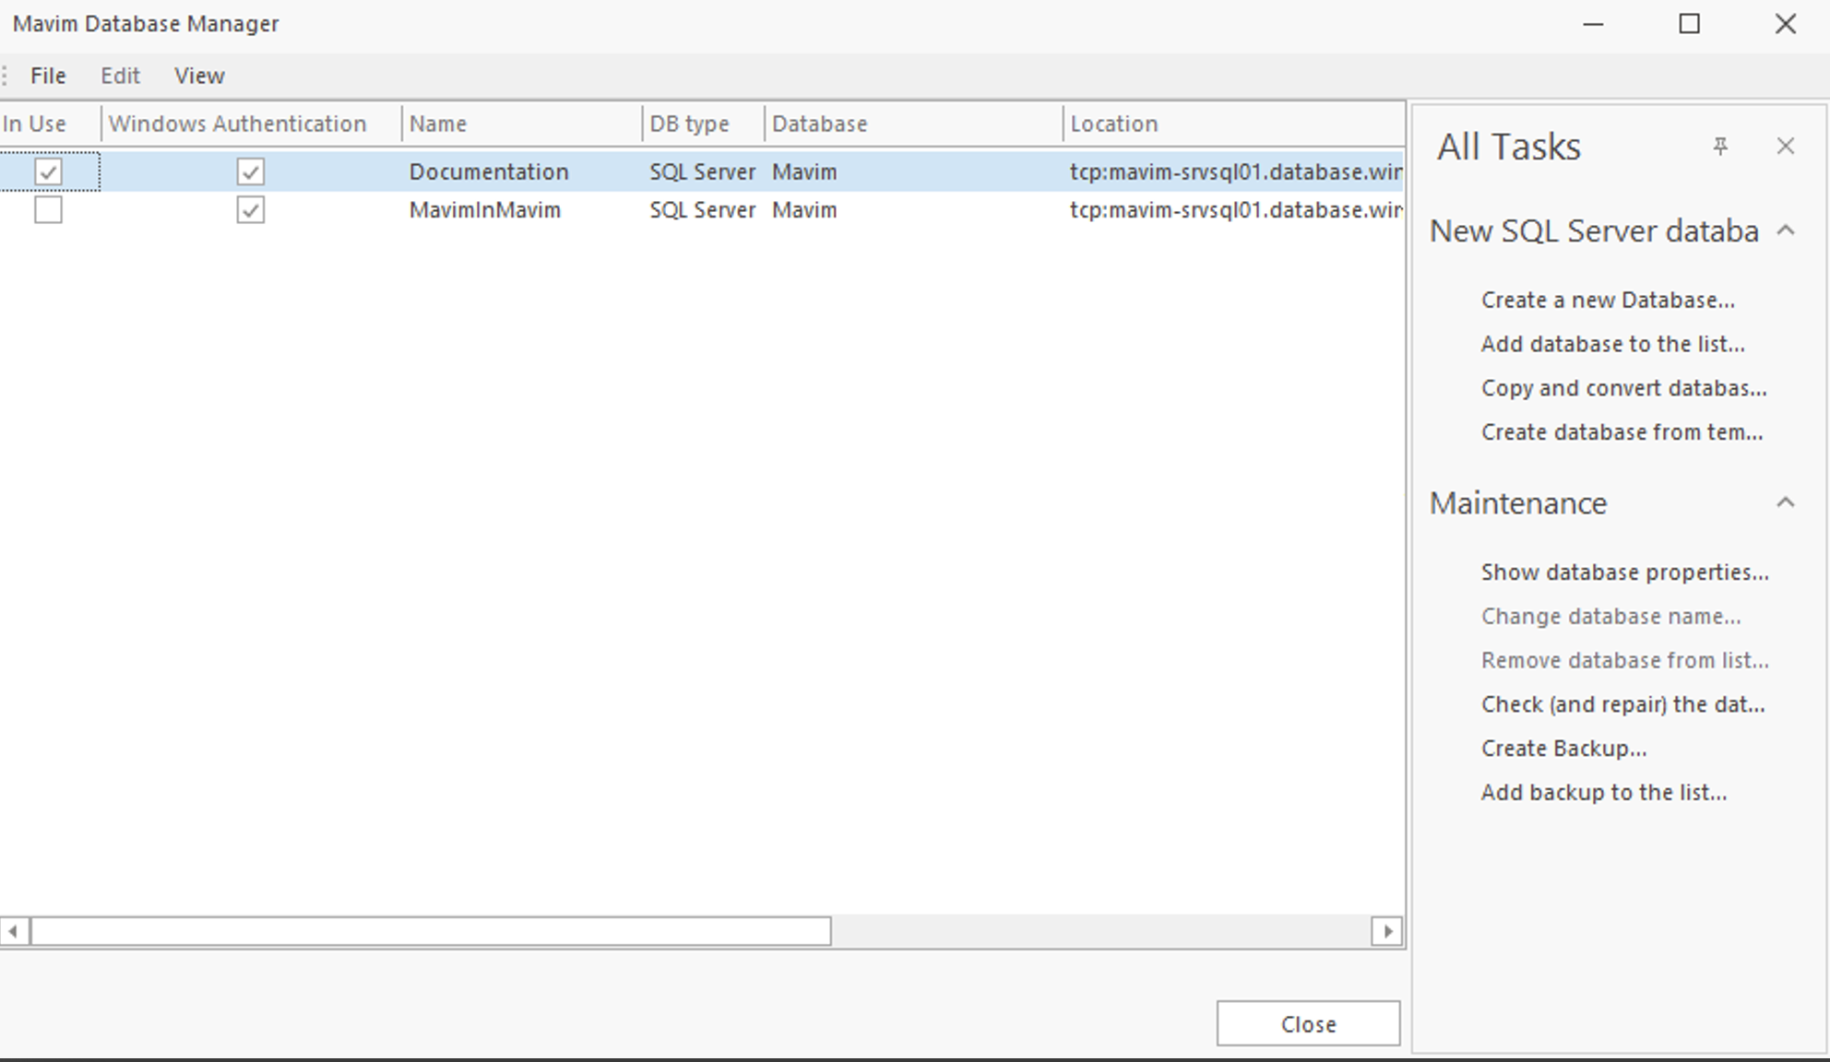
Task: Click the horizontal scrollbar thumb
Action: (431, 931)
